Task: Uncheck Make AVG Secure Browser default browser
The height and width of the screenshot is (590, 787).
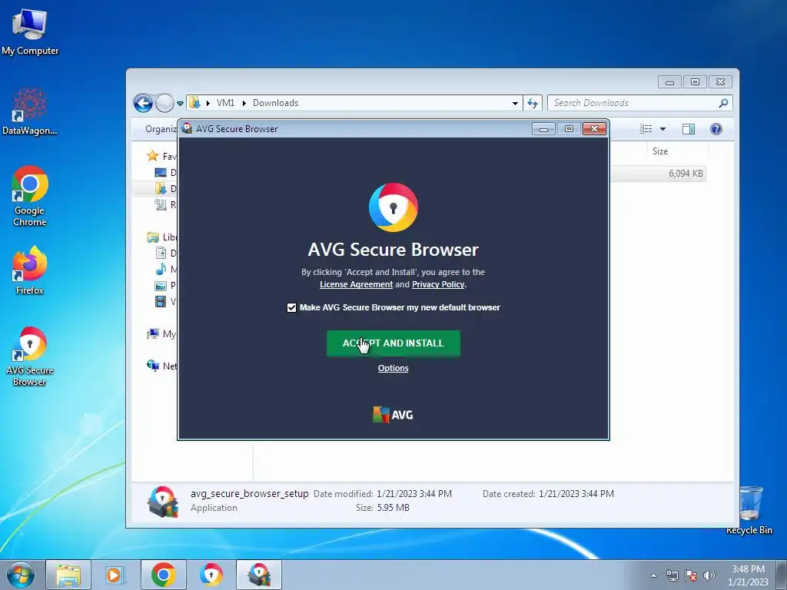Action: (x=291, y=307)
